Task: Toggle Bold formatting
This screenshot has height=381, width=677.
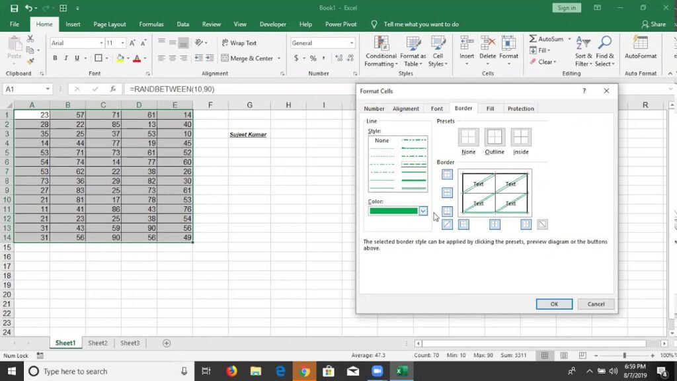Action: (x=55, y=58)
